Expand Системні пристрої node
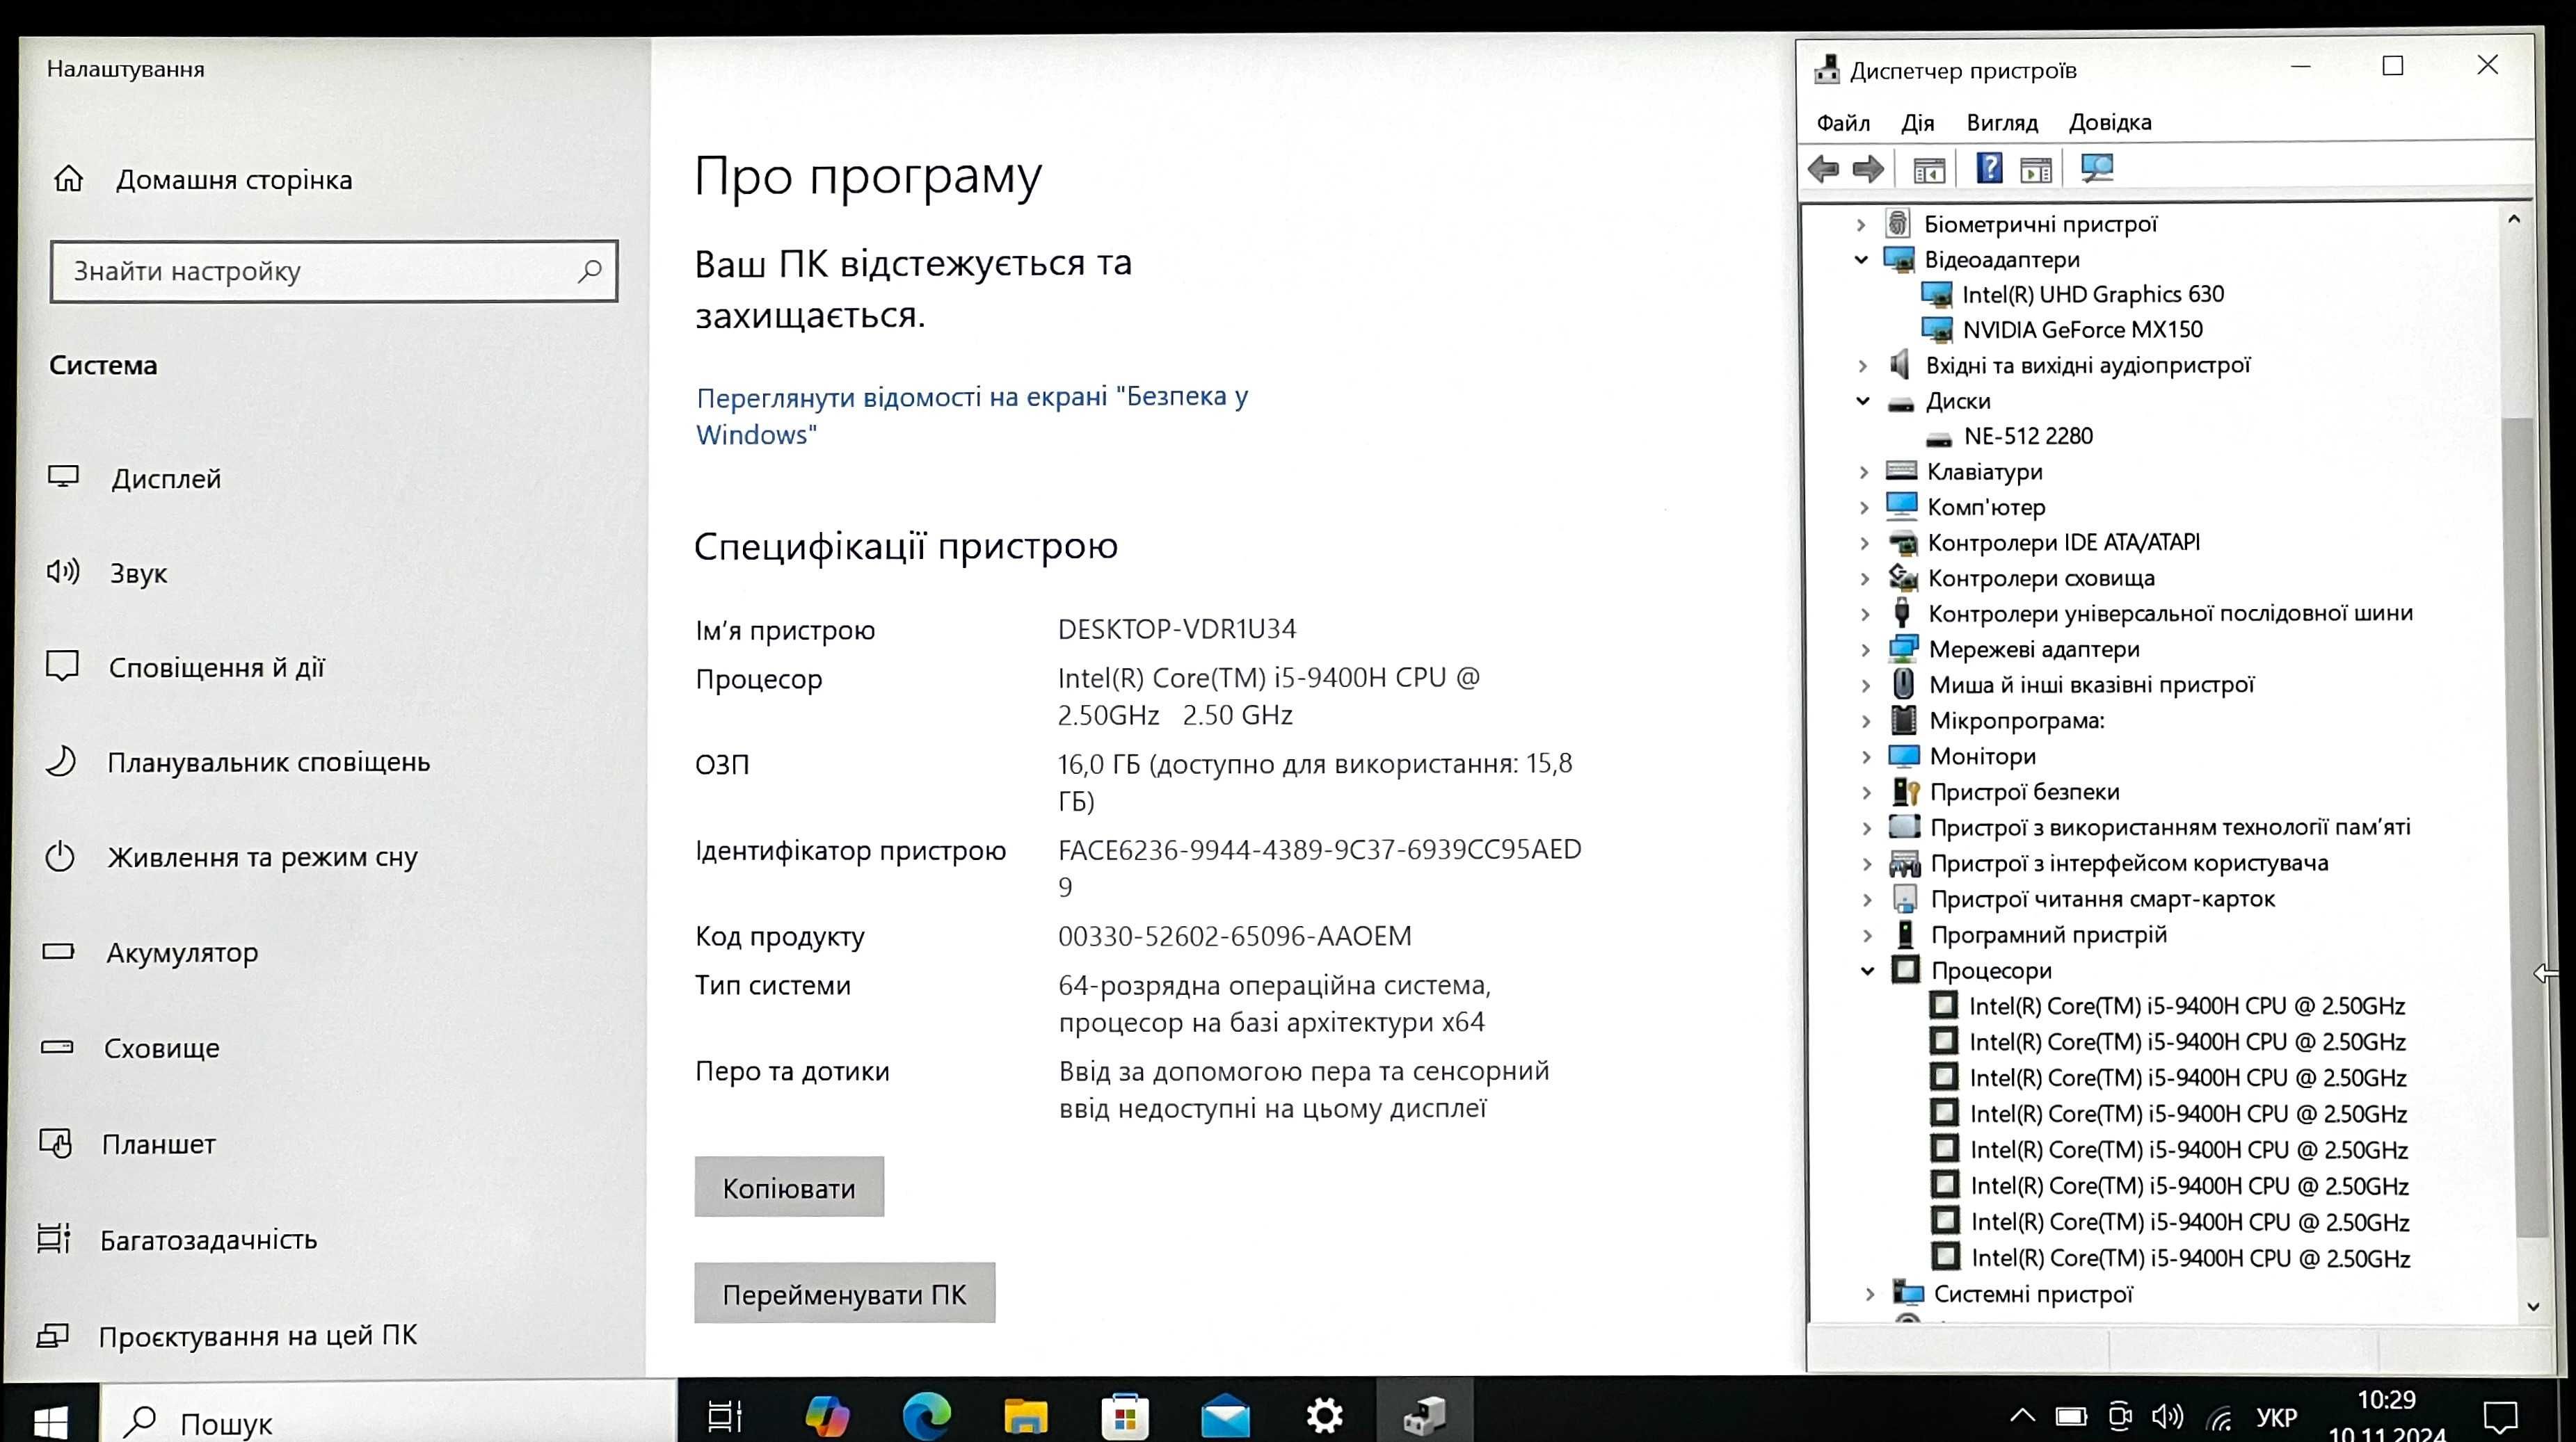The image size is (2576, 1442). tap(1870, 1294)
